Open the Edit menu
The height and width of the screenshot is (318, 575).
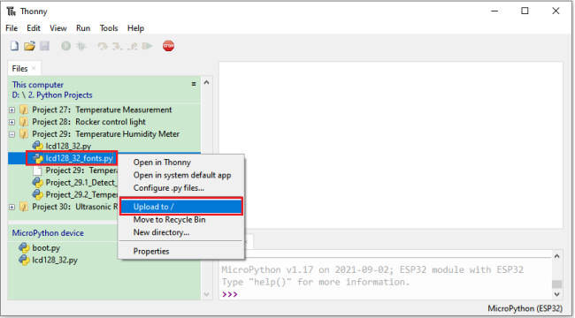point(34,28)
